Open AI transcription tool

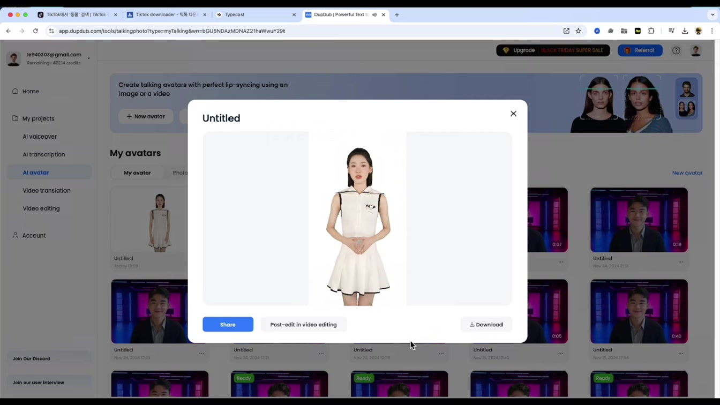click(44, 154)
